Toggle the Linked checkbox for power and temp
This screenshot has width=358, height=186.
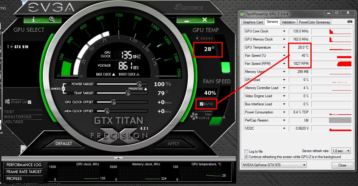(63, 88)
